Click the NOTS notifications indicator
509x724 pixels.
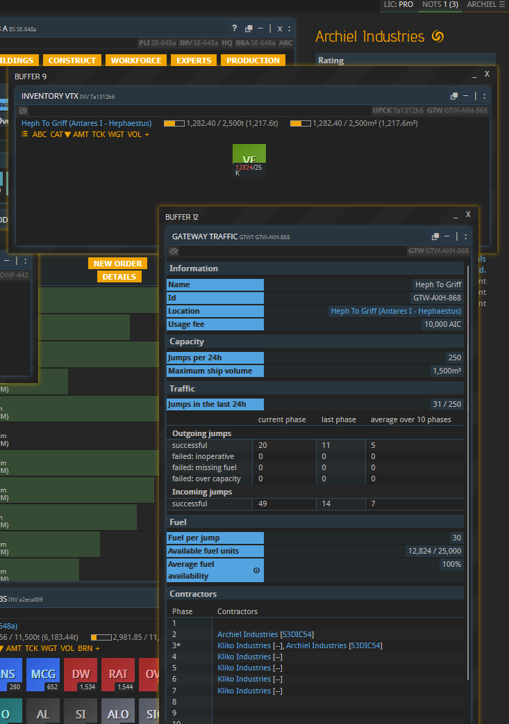tap(440, 5)
